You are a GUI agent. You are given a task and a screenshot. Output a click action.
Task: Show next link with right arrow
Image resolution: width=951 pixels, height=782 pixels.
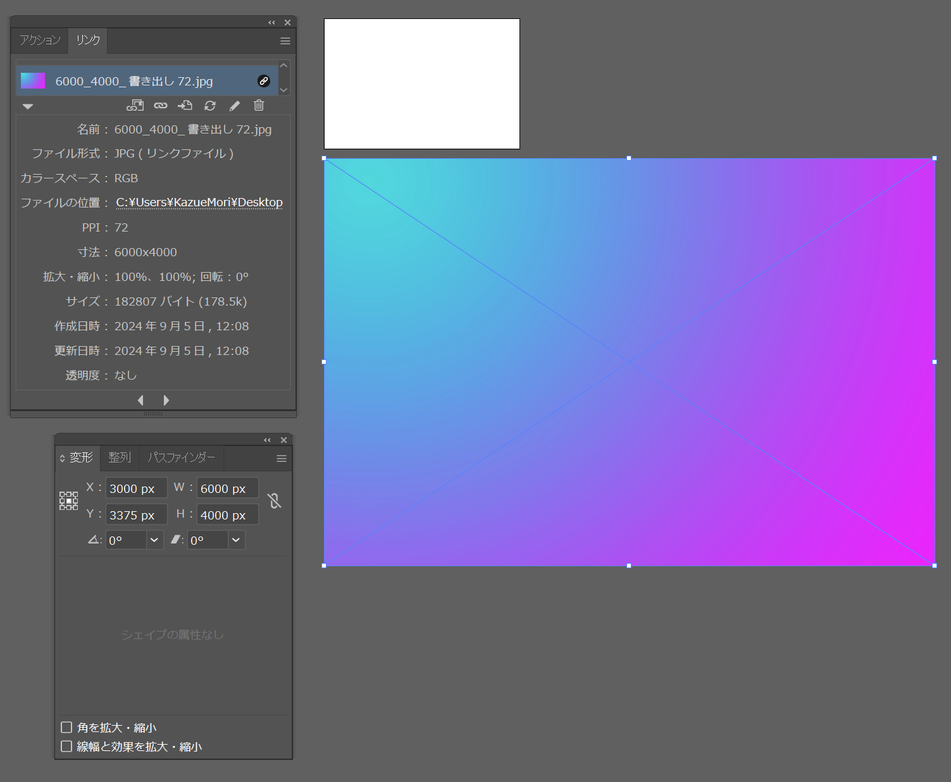point(166,400)
